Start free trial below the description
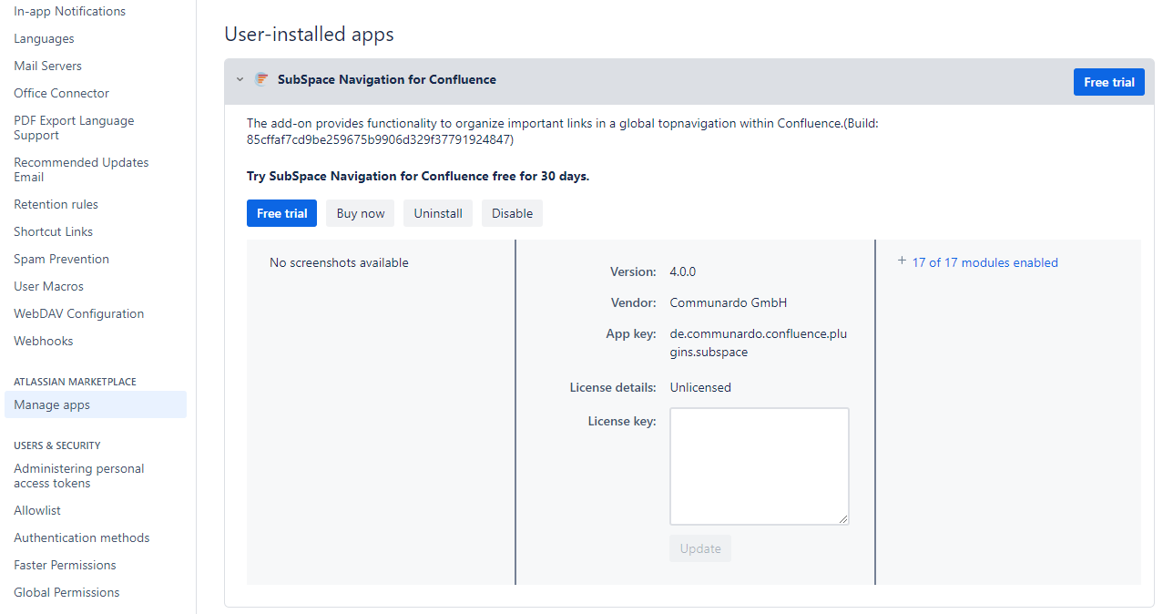Viewport: 1163px width, 614px height. point(281,213)
